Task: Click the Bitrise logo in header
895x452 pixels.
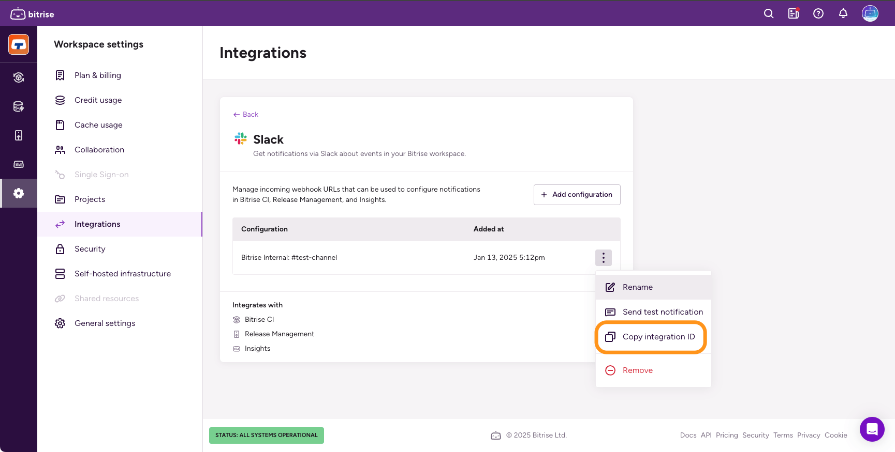Action: pyautogui.click(x=32, y=14)
